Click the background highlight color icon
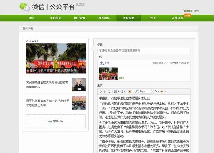This screenshot has height=153, width=214. coord(162,91)
